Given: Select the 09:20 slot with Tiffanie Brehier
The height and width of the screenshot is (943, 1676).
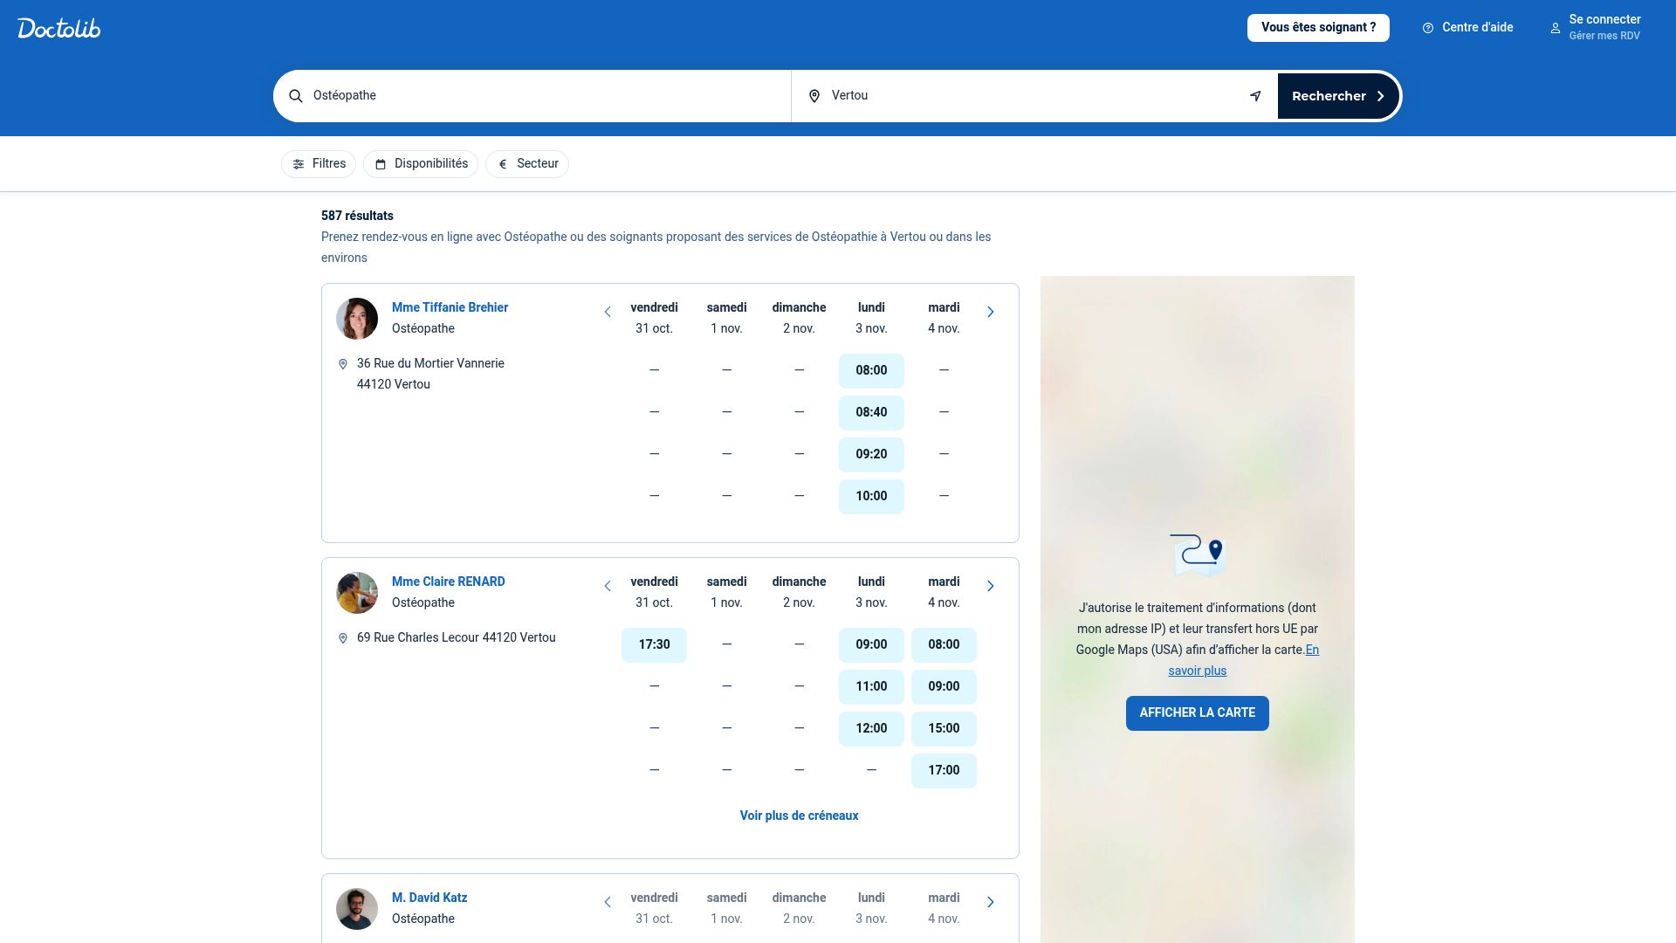Looking at the screenshot, I should pos(870,454).
